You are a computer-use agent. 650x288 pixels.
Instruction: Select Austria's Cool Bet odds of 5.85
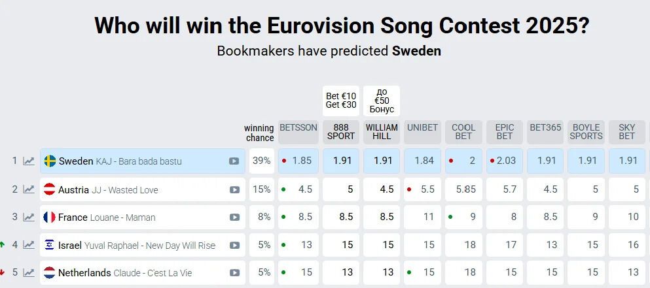click(465, 189)
